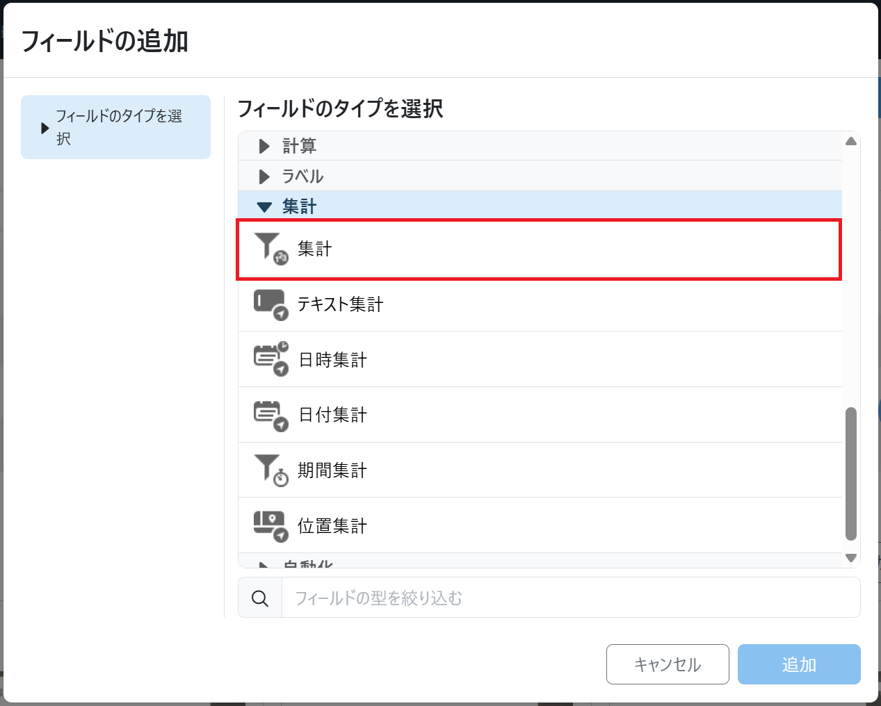Choose the 日時集計 list entry

tap(332, 360)
